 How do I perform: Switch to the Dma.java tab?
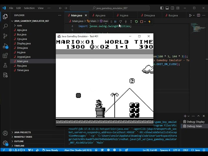[x=149, y=15]
